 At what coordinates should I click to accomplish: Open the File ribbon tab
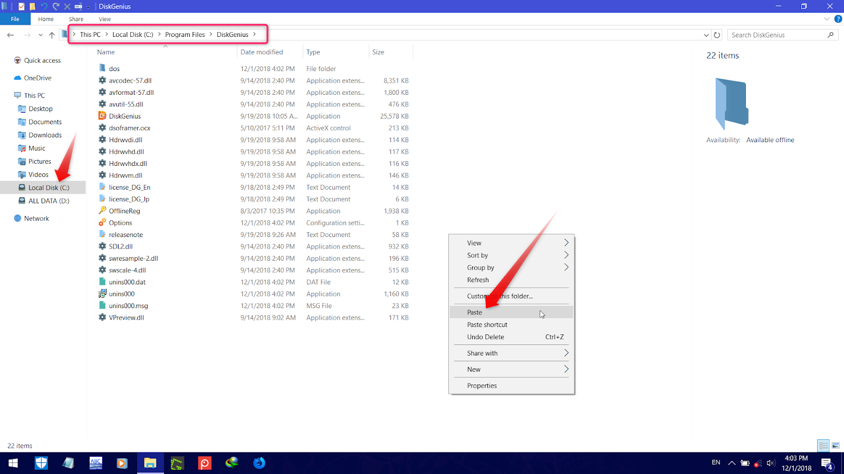(x=15, y=19)
